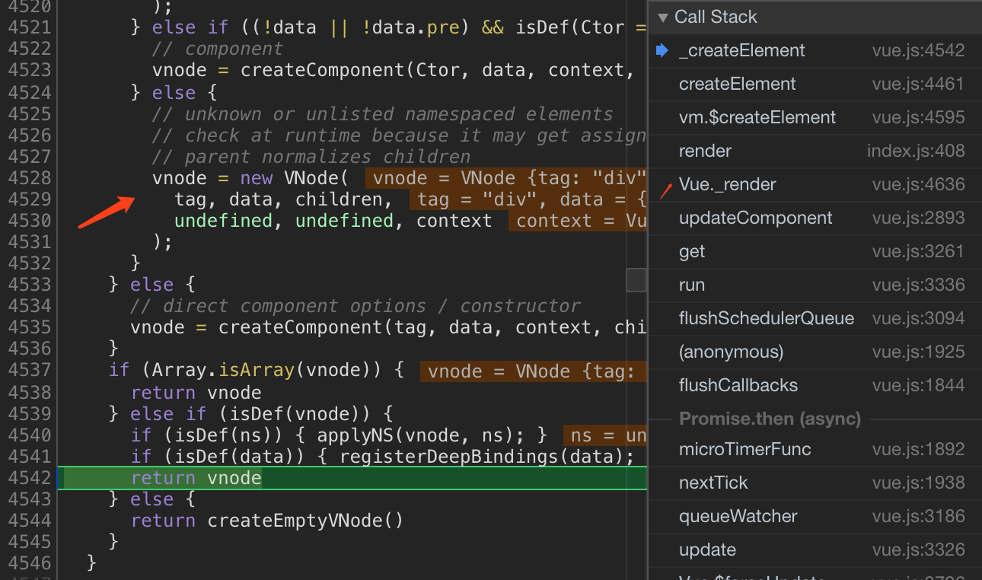Image resolution: width=982 pixels, height=580 pixels.
Task: Click the gray scrollbar handle beside code
Action: [636, 280]
